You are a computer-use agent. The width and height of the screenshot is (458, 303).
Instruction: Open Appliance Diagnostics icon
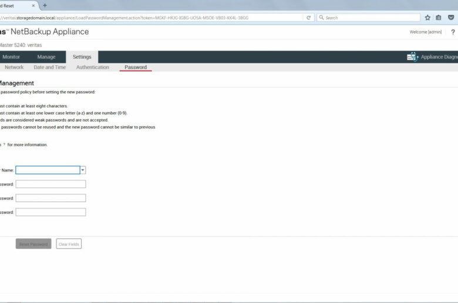coord(412,57)
